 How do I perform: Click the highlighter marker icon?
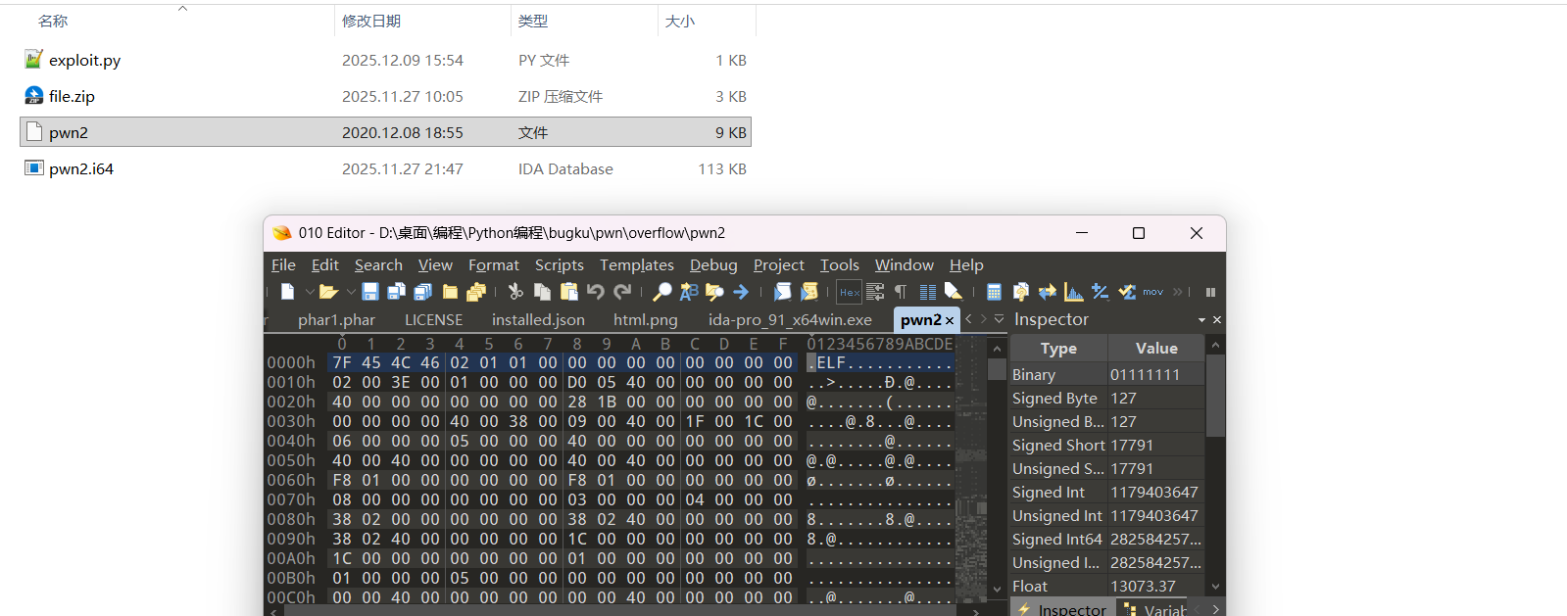pos(953,292)
